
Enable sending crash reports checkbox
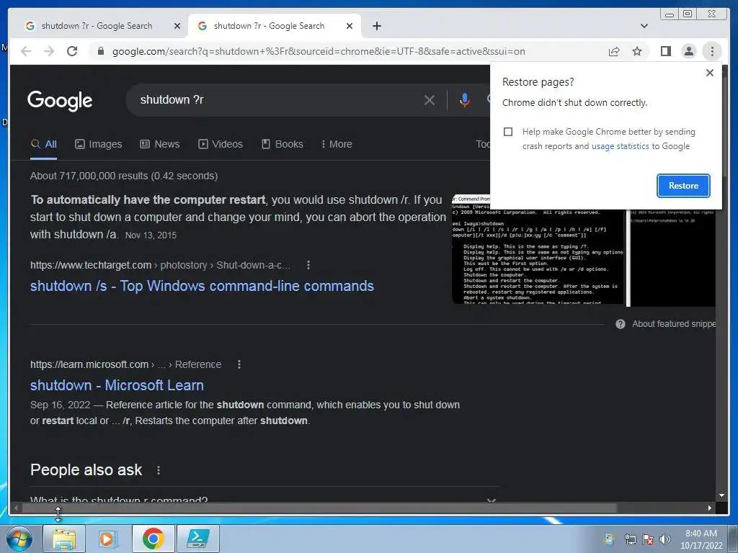click(508, 132)
